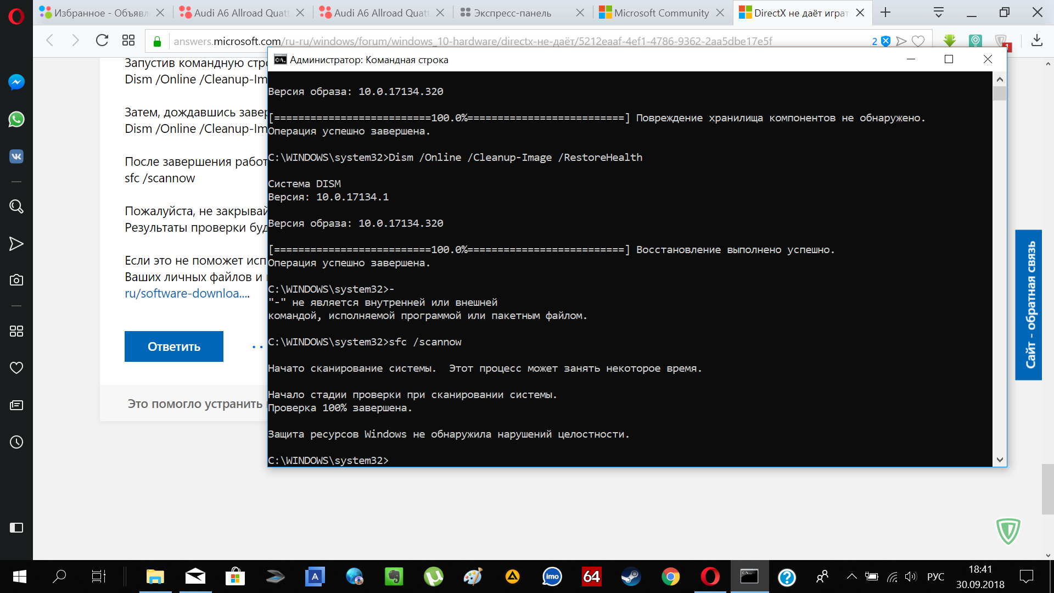
Task: Open My Flow in Opera sidebar
Action: pyautogui.click(x=16, y=244)
